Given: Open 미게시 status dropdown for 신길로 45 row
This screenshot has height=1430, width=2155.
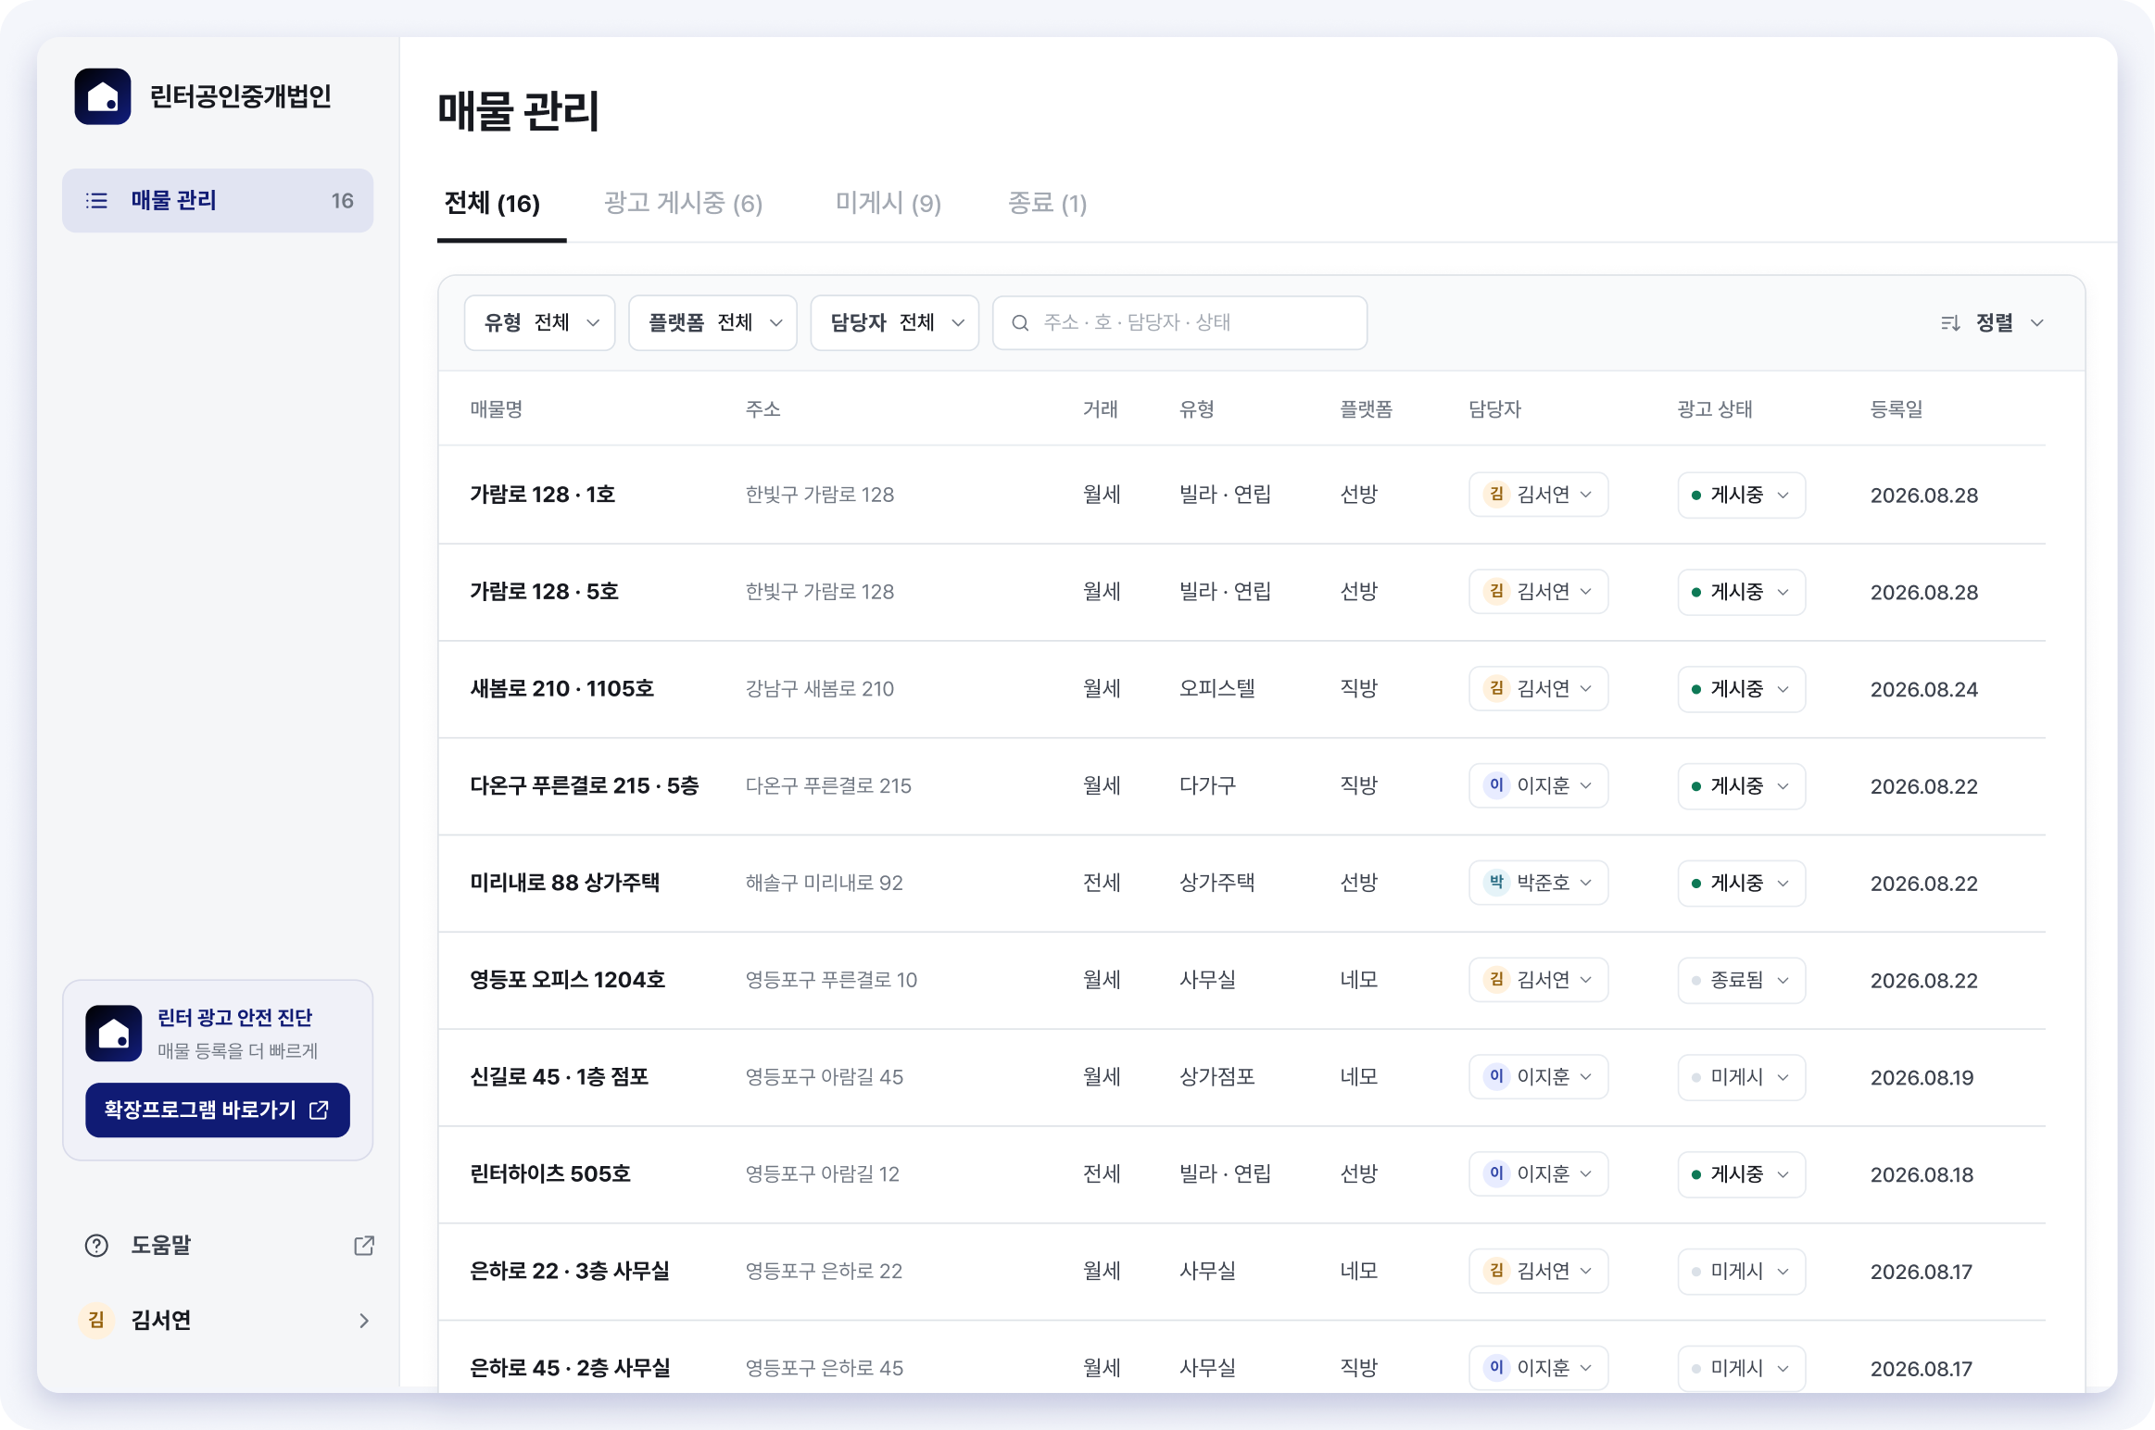Looking at the screenshot, I should click(x=1742, y=1077).
